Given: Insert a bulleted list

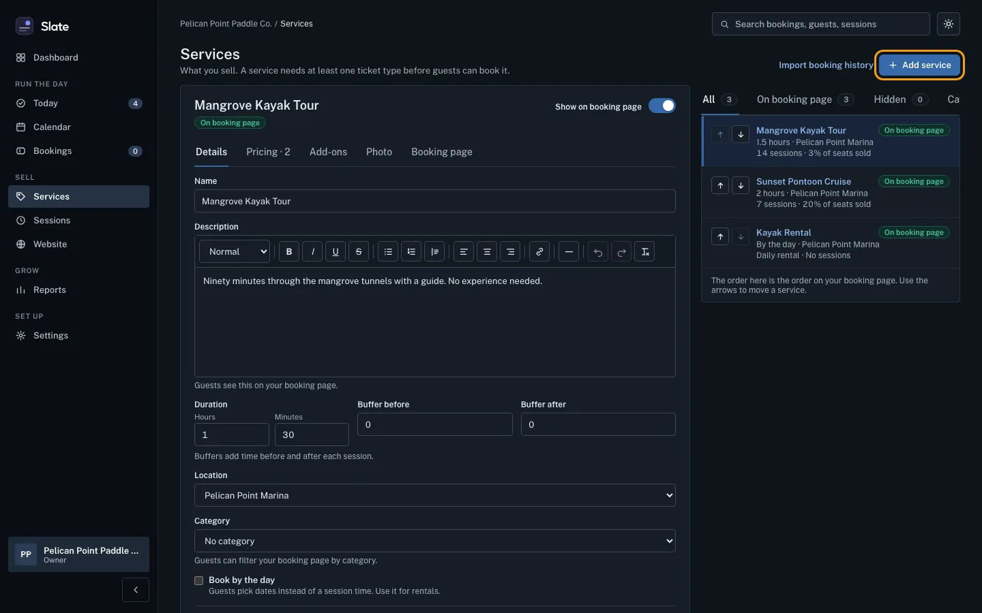Looking at the screenshot, I should [x=388, y=251].
